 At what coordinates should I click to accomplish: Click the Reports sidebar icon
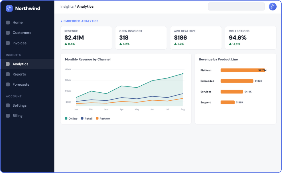8,74
